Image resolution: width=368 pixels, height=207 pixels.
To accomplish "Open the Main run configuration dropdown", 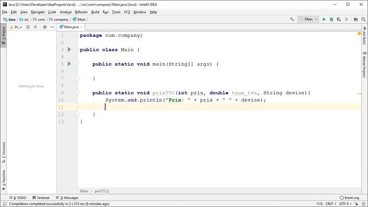I will click(308, 19).
